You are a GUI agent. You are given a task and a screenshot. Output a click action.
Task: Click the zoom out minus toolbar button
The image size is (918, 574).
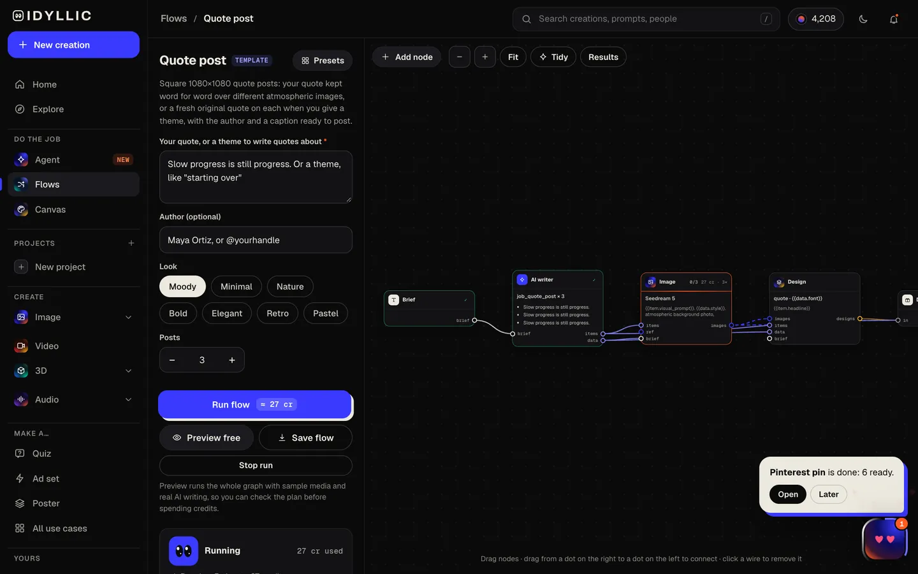click(460, 57)
